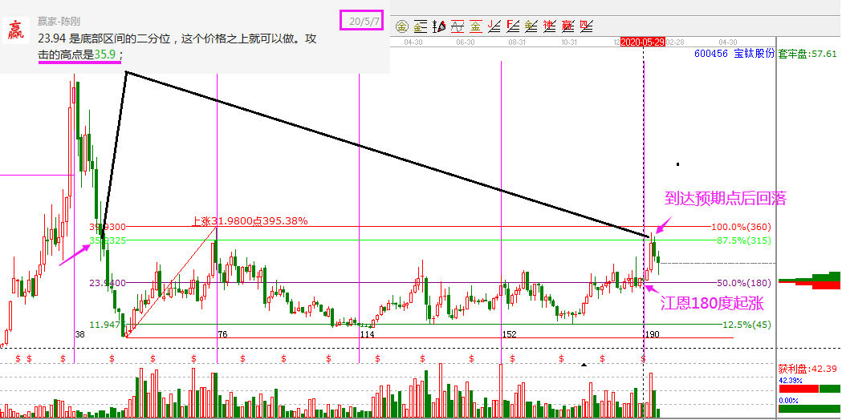842x420 pixels.
Task: Select the sine wave cycle tool
Action: pos(458,26)
